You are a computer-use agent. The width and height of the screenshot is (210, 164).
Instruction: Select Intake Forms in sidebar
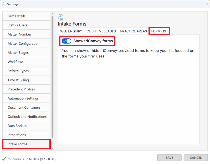(x=26, y=144)
